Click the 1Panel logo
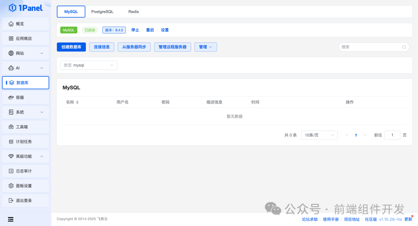The image size is (418, 226). tap(26, 8)
